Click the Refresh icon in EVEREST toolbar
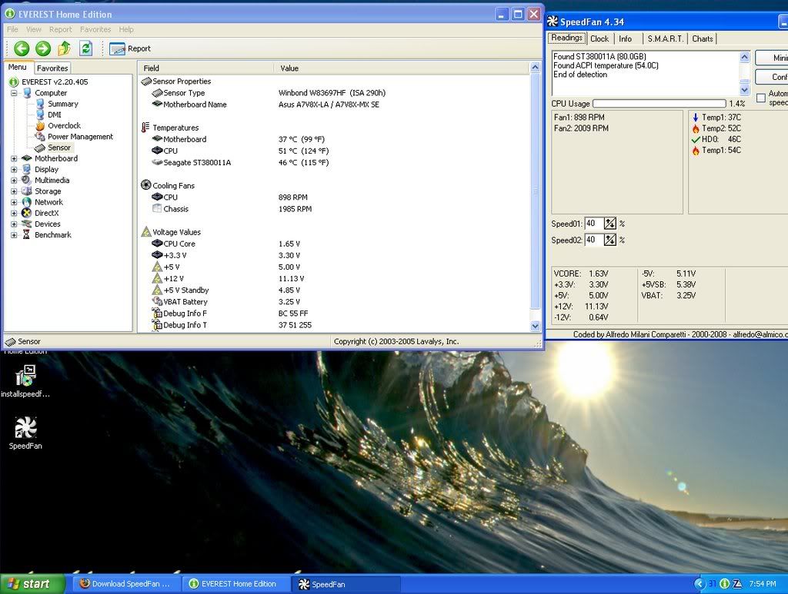788x594 pixels. (x=86, y=48)
